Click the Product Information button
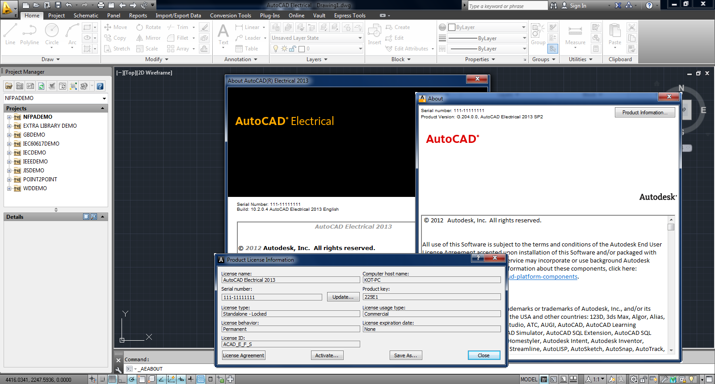715x384 pixels. click(645, 113)
